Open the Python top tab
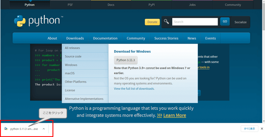Viewport: 265px width, 137px height. (x=29, y=5)
